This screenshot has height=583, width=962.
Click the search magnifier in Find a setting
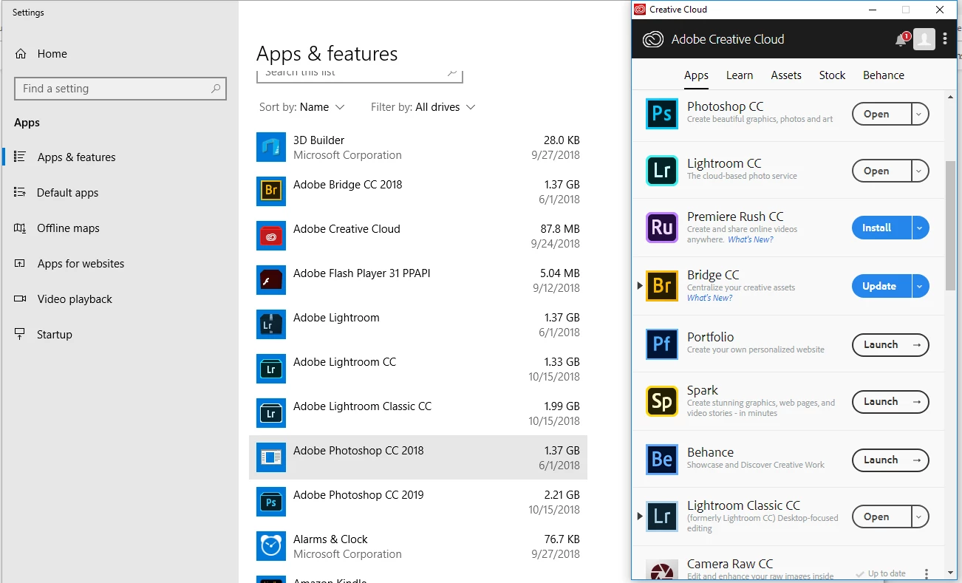[x=216, y=89]
